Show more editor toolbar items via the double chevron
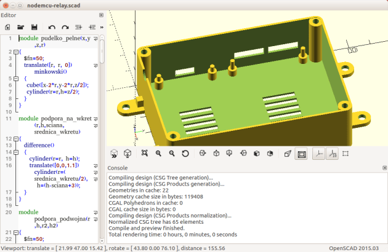 point(102,27)
